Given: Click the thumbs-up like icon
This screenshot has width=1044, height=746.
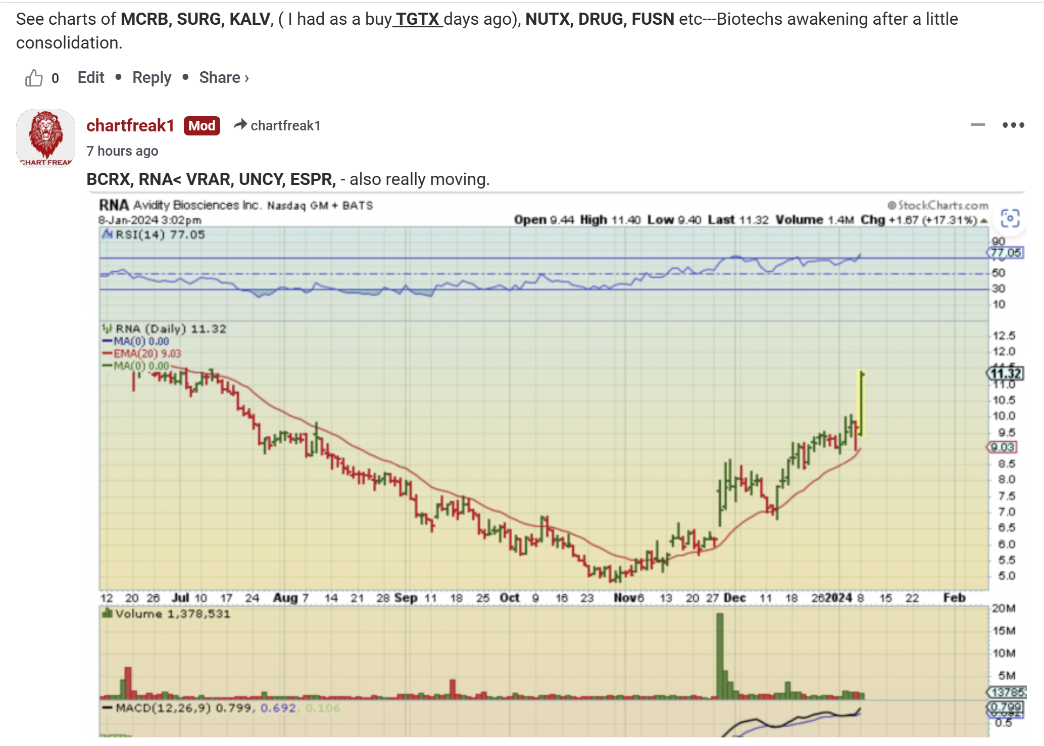Looking at the screenshot, I should tap(34, 78).
